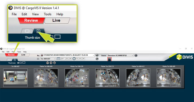Click the red-framed door icon under Status

[x=109, y=59]
